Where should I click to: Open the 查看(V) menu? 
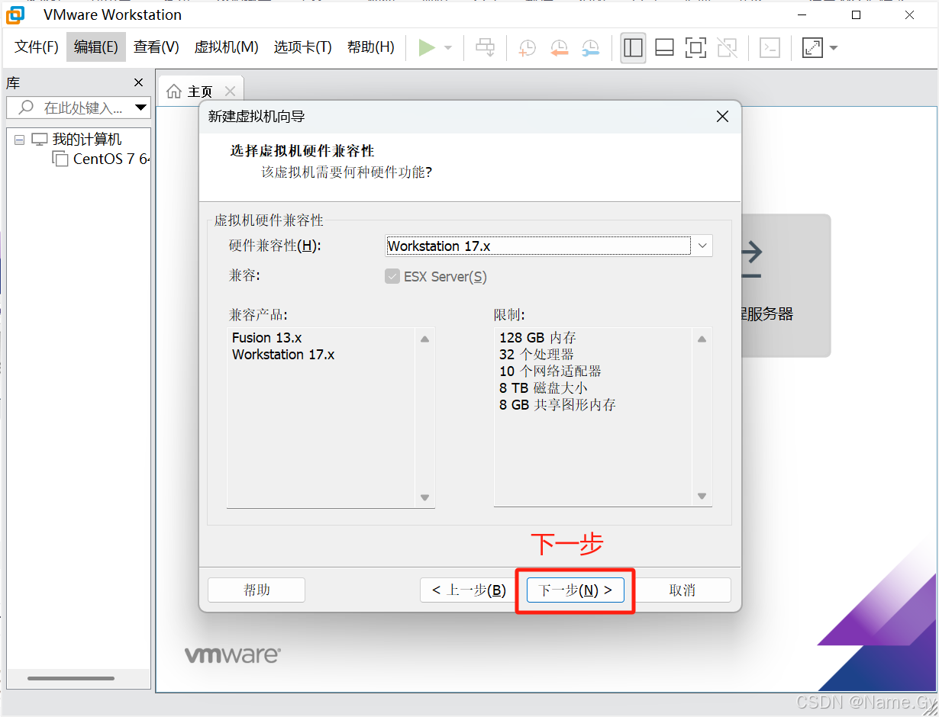click(x=156, y=47)
